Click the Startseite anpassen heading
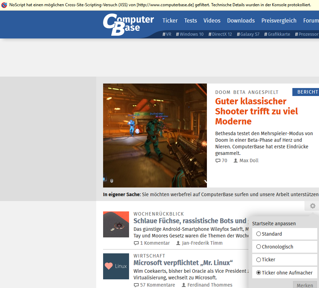The width and height of the screenshot is (319, 288). click(274, 224)
